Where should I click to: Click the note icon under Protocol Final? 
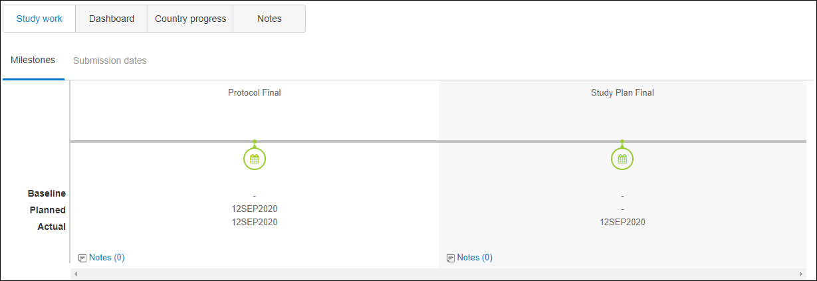82,258
